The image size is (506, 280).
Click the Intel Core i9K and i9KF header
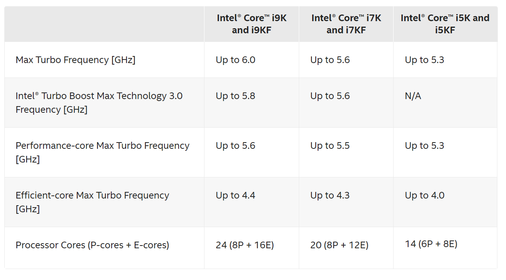251,24
